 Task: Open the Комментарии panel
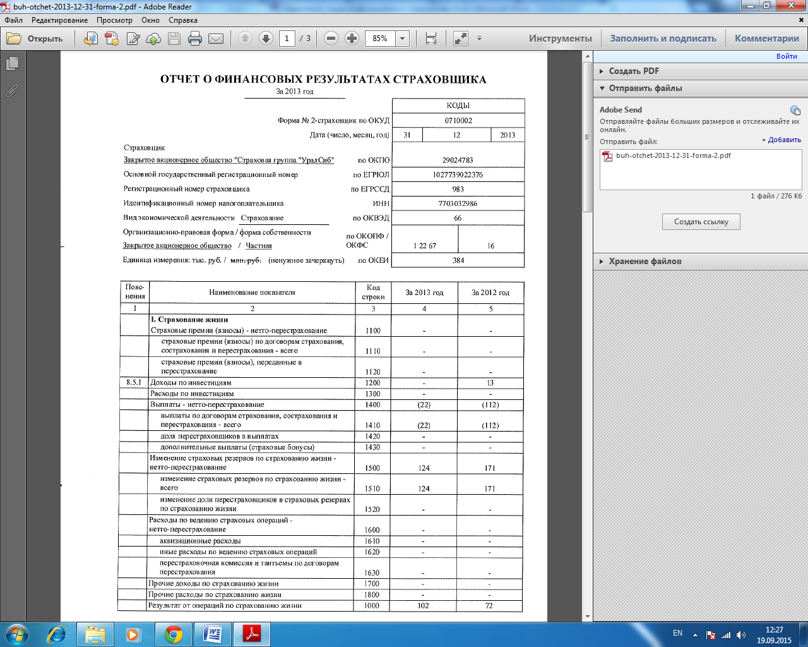(767, 39)
